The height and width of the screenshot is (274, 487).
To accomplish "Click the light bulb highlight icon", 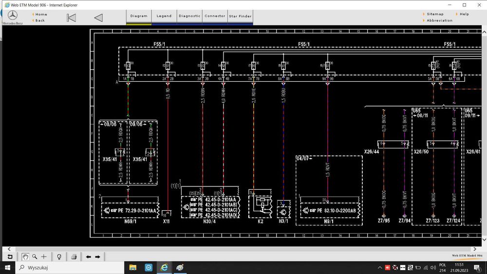I will (59, 256).
